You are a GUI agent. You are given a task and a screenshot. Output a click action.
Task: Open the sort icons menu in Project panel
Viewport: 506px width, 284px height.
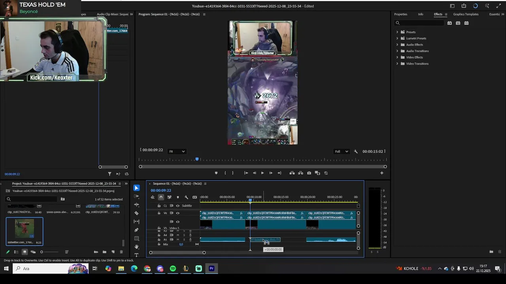(67, 252)
